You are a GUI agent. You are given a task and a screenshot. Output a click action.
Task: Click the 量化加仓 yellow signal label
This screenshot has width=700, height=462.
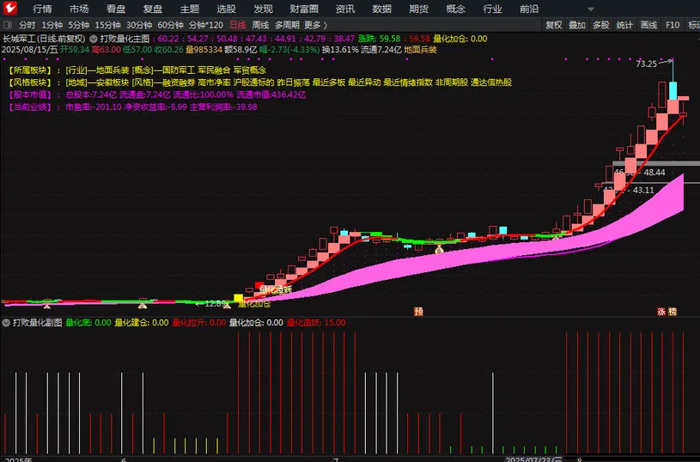tap(254, 304)
